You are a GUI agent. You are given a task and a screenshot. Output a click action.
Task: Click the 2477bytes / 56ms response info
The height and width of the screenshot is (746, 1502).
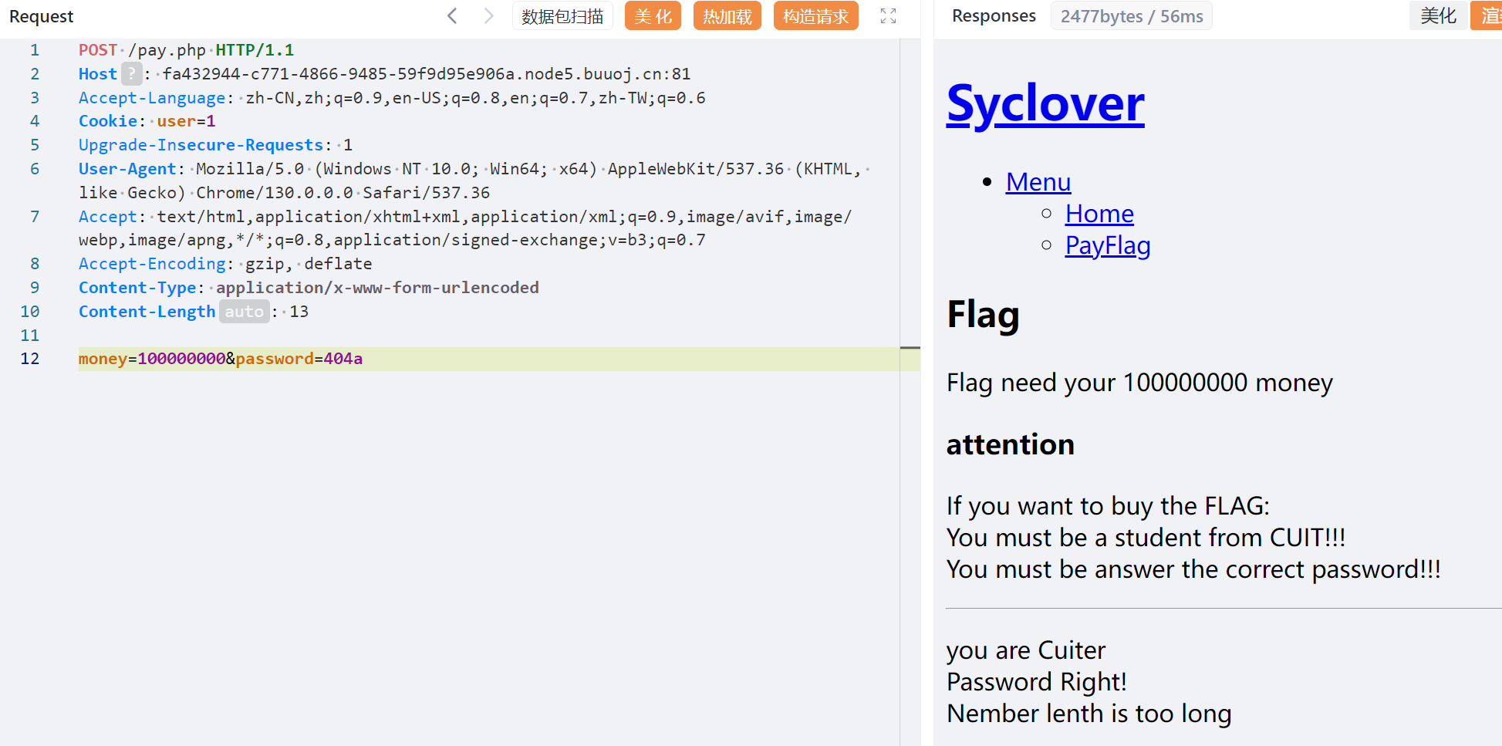click(1131, 16)
